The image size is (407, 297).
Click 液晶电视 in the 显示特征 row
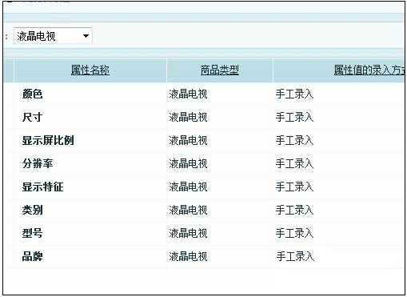click(x=188, y=187)
